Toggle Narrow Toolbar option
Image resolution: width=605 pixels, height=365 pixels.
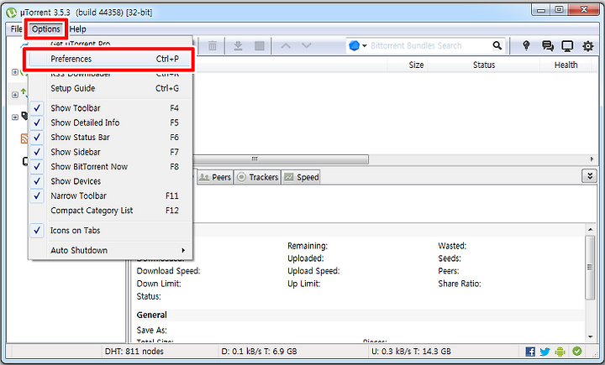pyautogui.click(x=111, y=196)
